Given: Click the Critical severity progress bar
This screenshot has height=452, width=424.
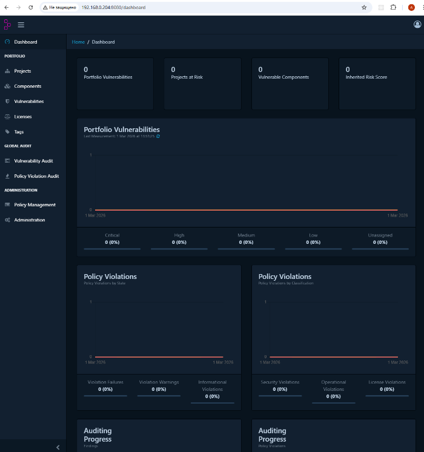Looking at the screenshot, I should click(112, 249).
